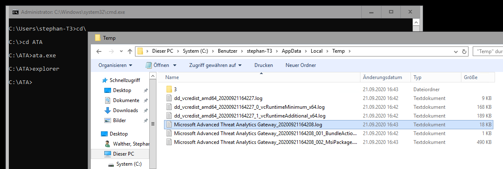Go up one folder level arrow

tap(130, 51)
